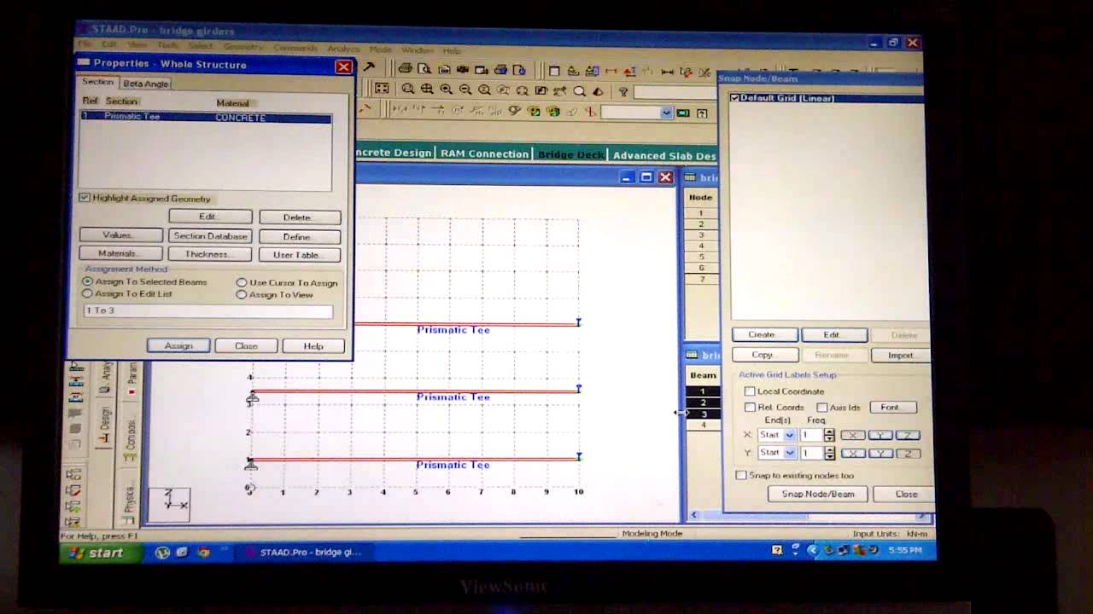The height and width of the screenshot is (614, 1093).
Task: Click the Assign button
Action: coord(178,345)
